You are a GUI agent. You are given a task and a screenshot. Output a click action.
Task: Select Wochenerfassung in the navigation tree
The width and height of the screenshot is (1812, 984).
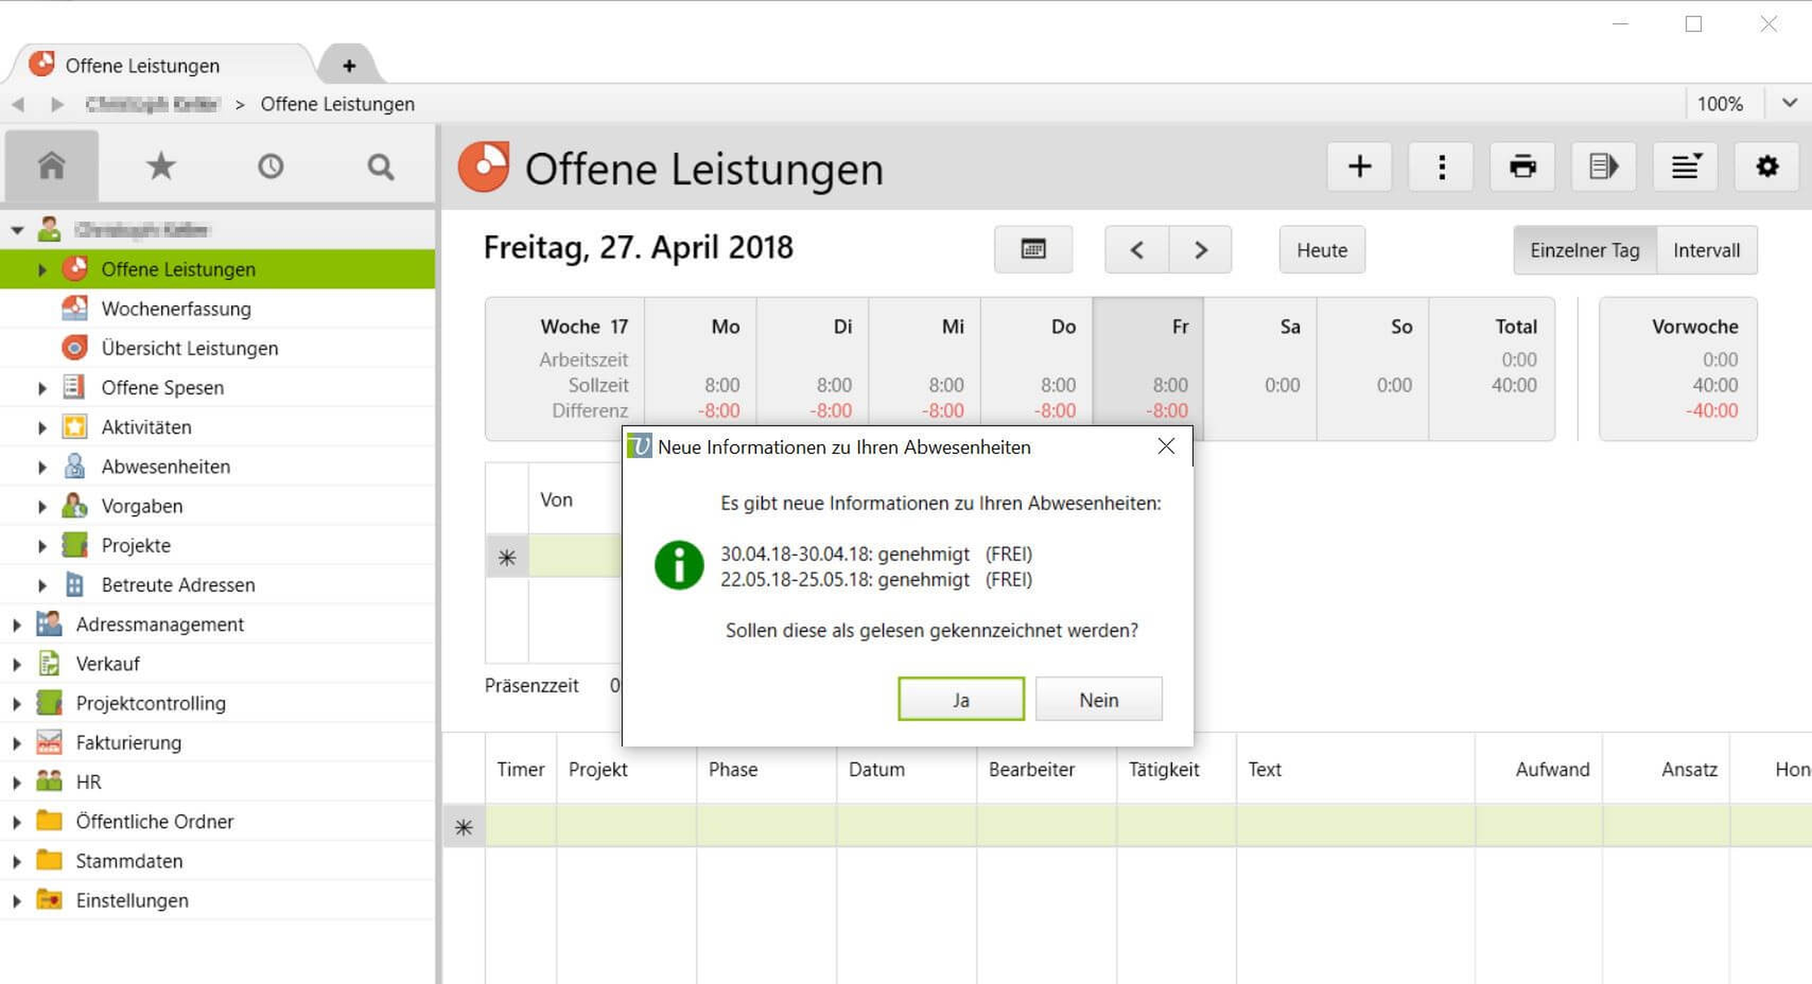[x=176, y=309]
